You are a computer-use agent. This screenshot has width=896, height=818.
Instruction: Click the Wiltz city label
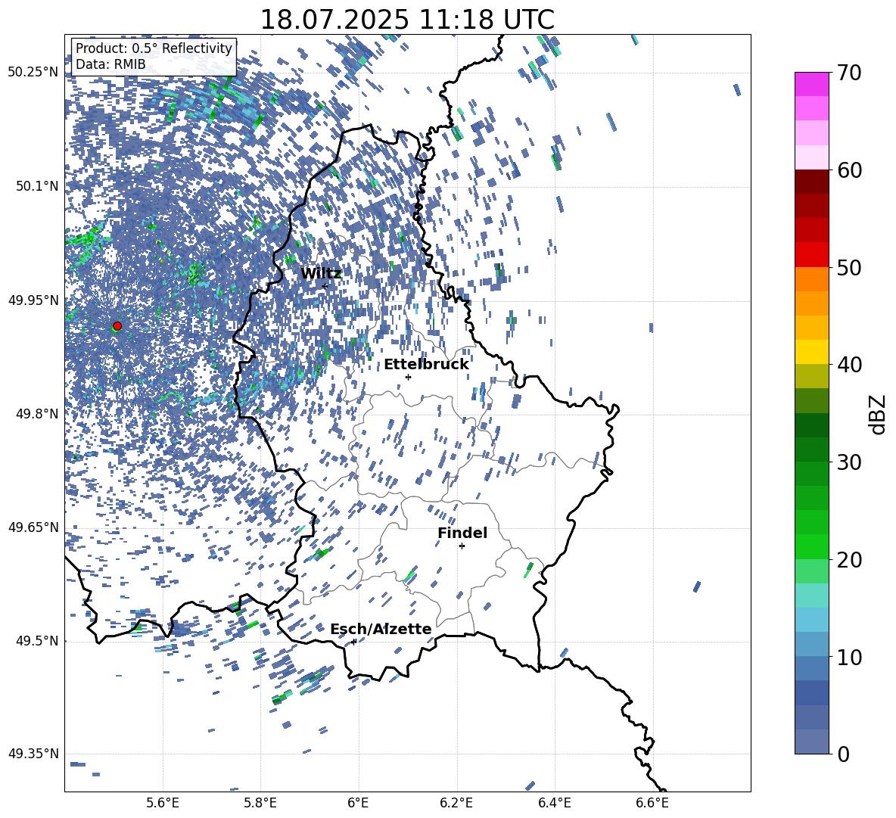pyautogui.click(x=321, y=274)
